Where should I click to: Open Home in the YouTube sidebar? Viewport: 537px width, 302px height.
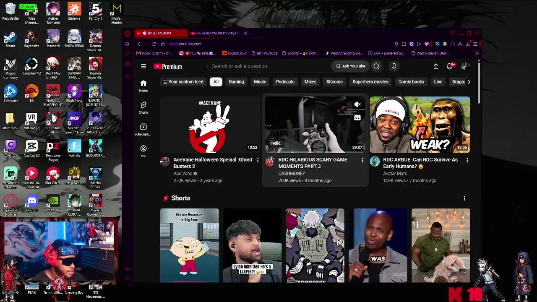(x=143, y=86)
